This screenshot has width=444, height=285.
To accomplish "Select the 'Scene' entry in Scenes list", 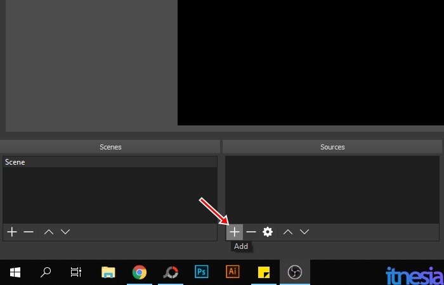I will click(110, 162).
